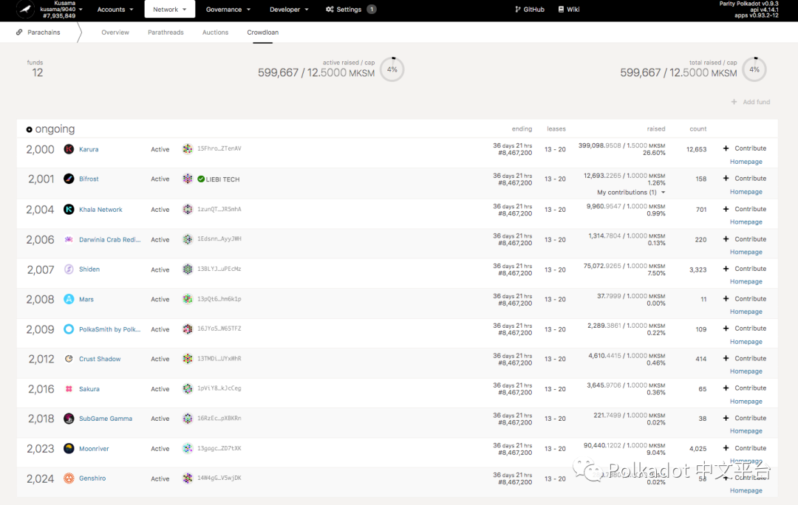Click the Add fund button
This screenshot has height=505, width=798.
click(751, 102)
